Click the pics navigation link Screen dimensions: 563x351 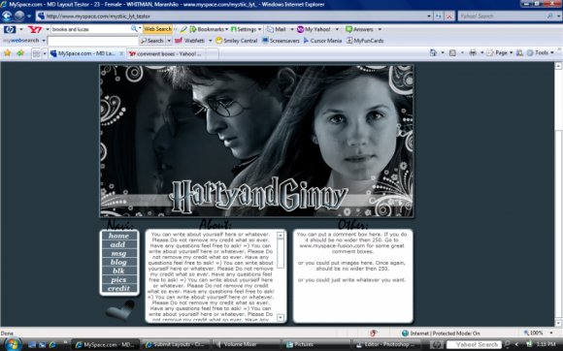tap(118, 279)
